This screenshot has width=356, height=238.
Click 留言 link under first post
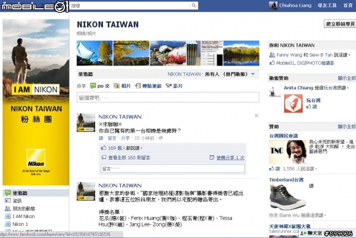coord(112,138)
